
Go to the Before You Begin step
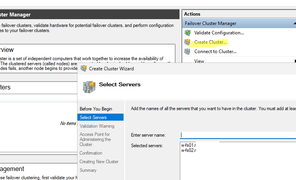click(x=96, y=109)
